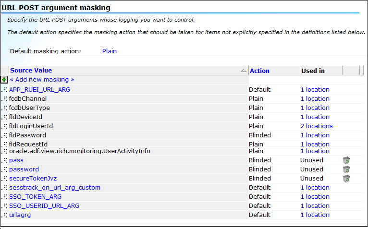Click the row icon beside fldPassword

click(x=4, y=135)
